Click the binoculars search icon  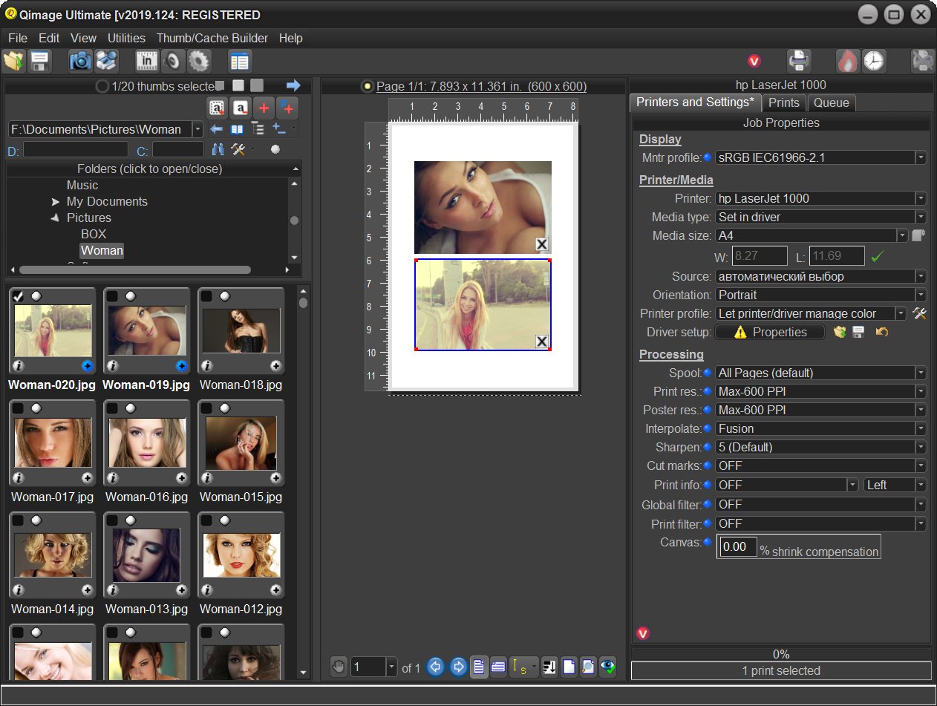click(x=218, y=149)
